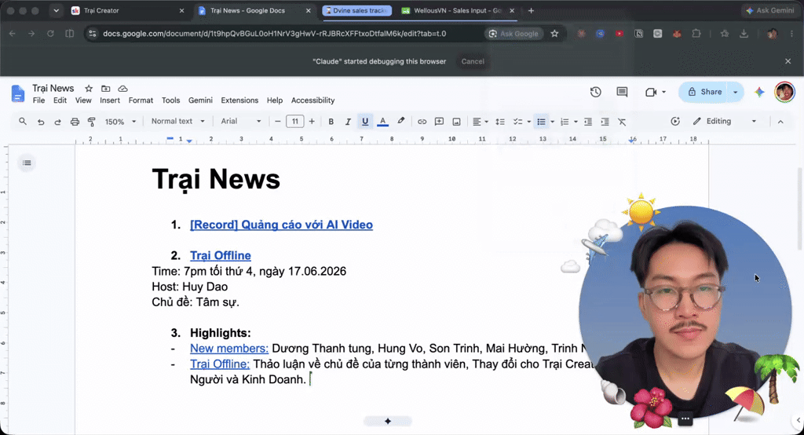Viewport: 804px width, 435px height.
Task: Open the Arial font dropdown
Action: point(241,121)
